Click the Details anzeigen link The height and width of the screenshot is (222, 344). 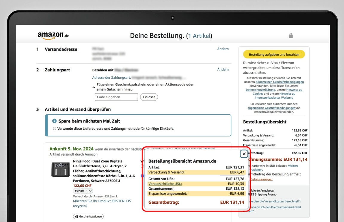(261, 179)
